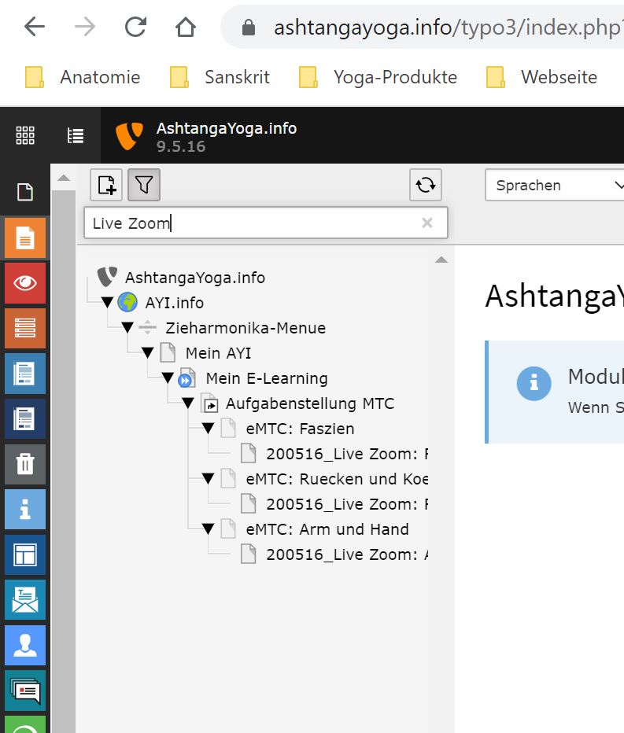Reload the page with refresh icon

[135, 27]
